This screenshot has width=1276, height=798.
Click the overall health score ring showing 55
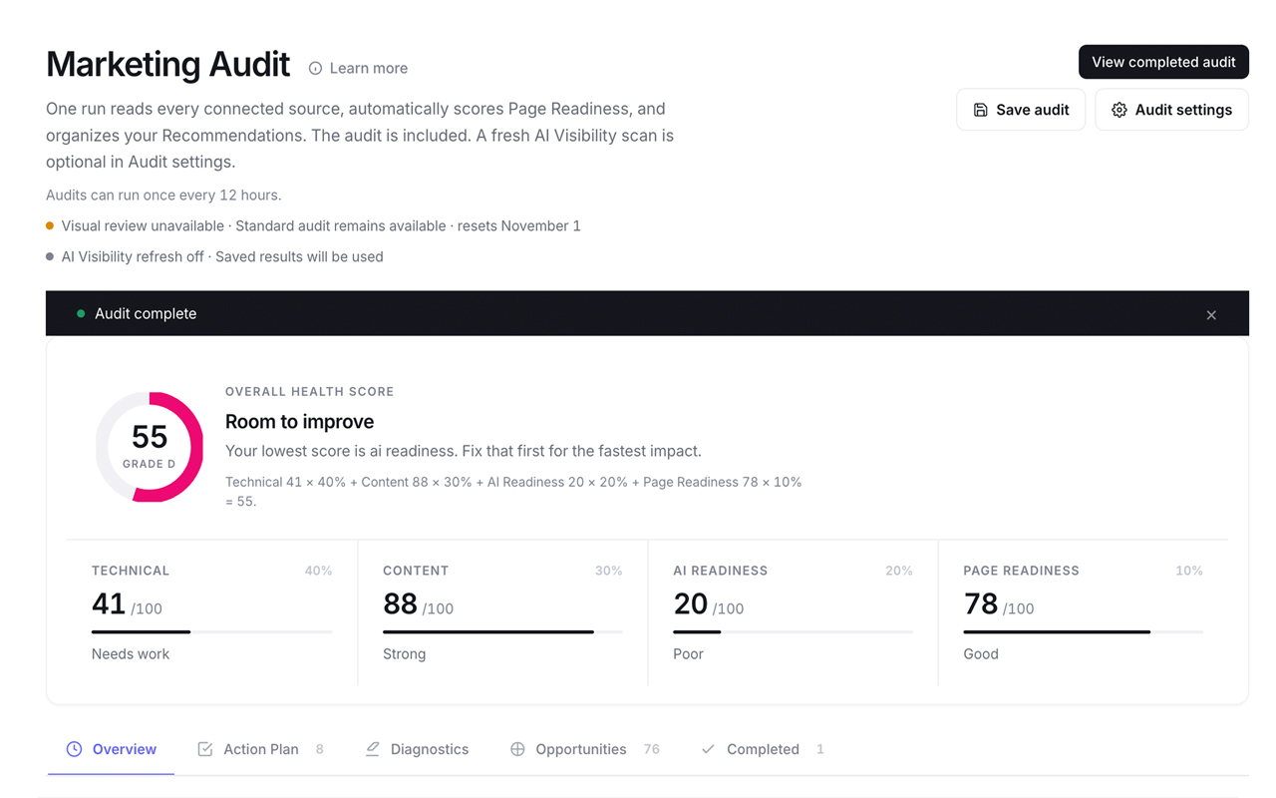[150, 447]
